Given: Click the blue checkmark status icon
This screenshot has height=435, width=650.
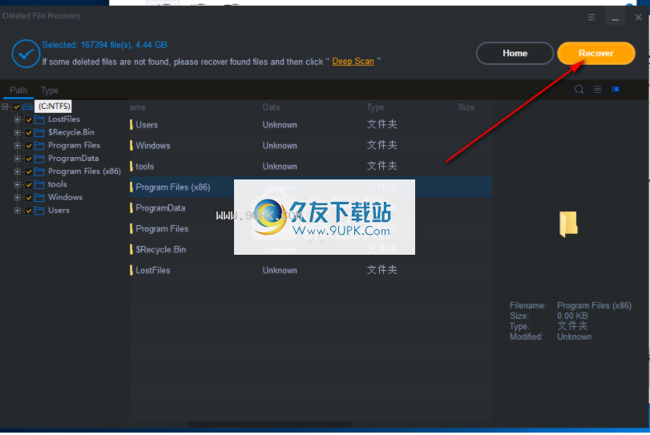Looking at the screenshot, I should pyautogui.click(x=26, y=54).
